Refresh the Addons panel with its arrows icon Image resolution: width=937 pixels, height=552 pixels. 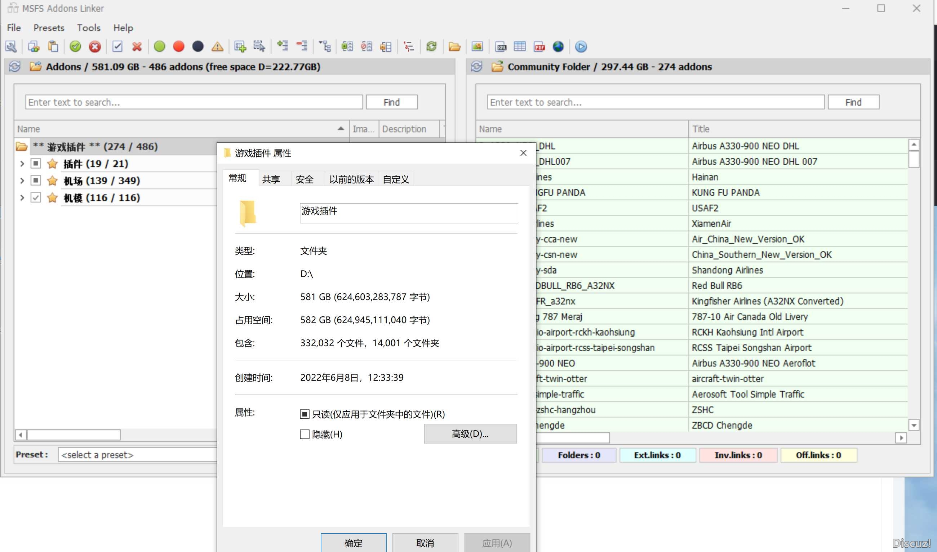coord(15,67)
